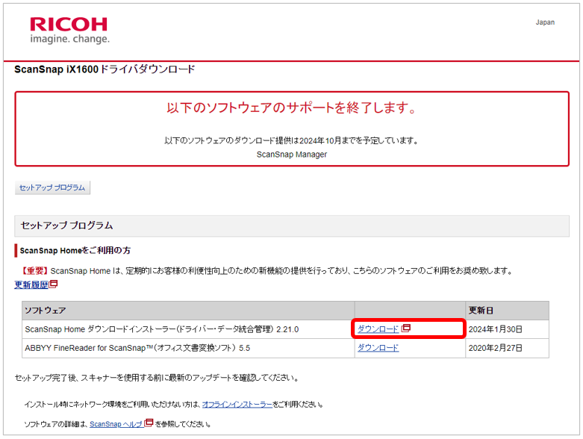Click the ソフトウェア column header
Viewport: 583px width, 439px height.
tap(188, 311)
